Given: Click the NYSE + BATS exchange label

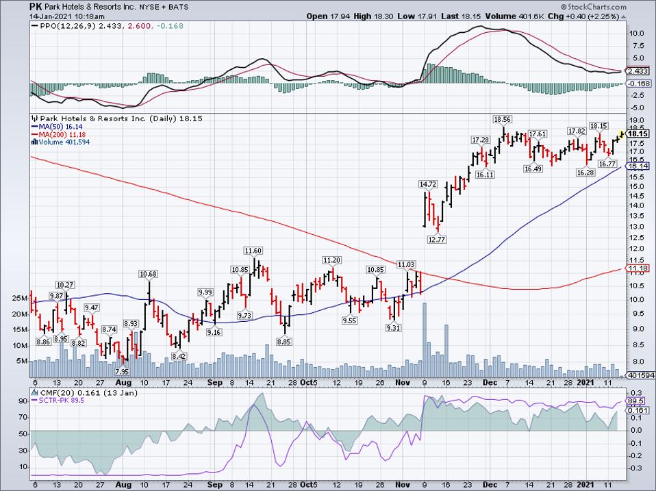Looking at the screenshot, I should (x=164, y=7).
